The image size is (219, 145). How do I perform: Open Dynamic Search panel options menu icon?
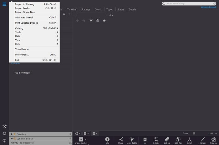click(70, 138)
